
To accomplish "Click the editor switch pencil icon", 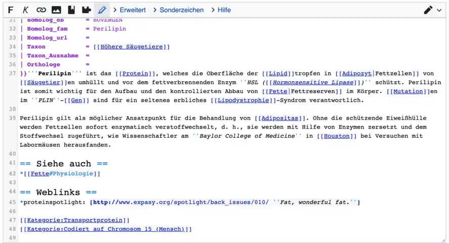I will pyautogui.click(x=428, y=10).
